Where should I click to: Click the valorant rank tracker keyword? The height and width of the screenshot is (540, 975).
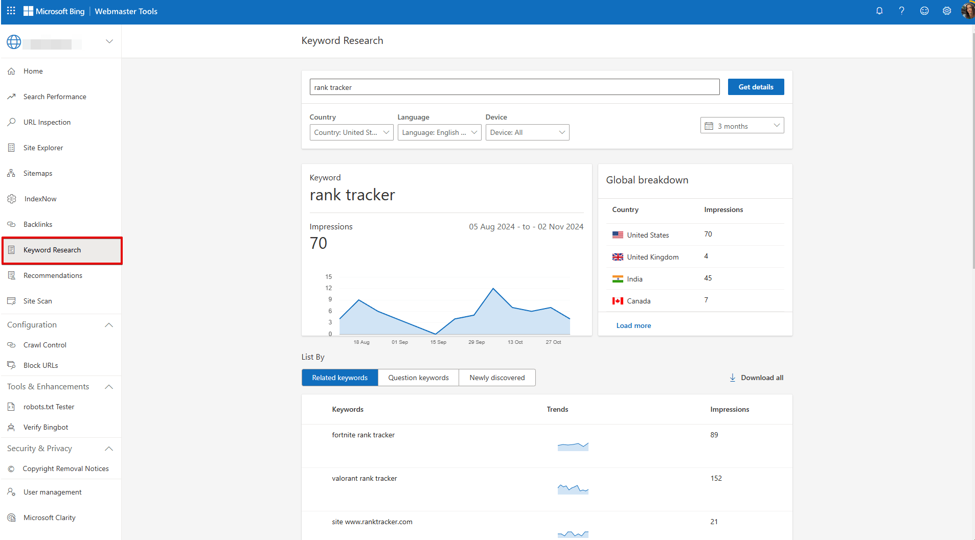pyautogui.click(x=364, y=478)
